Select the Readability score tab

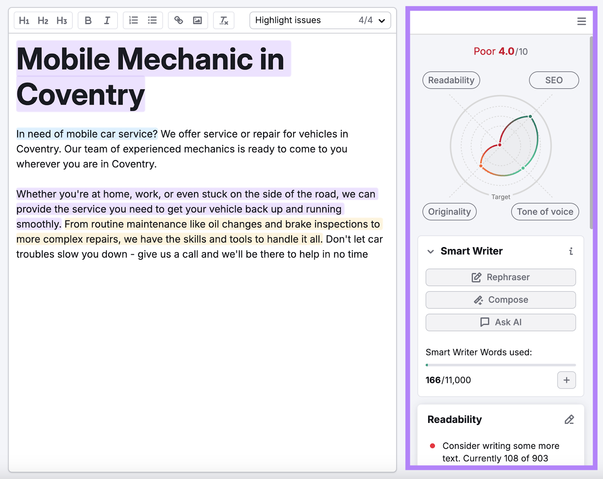[451, 80]
